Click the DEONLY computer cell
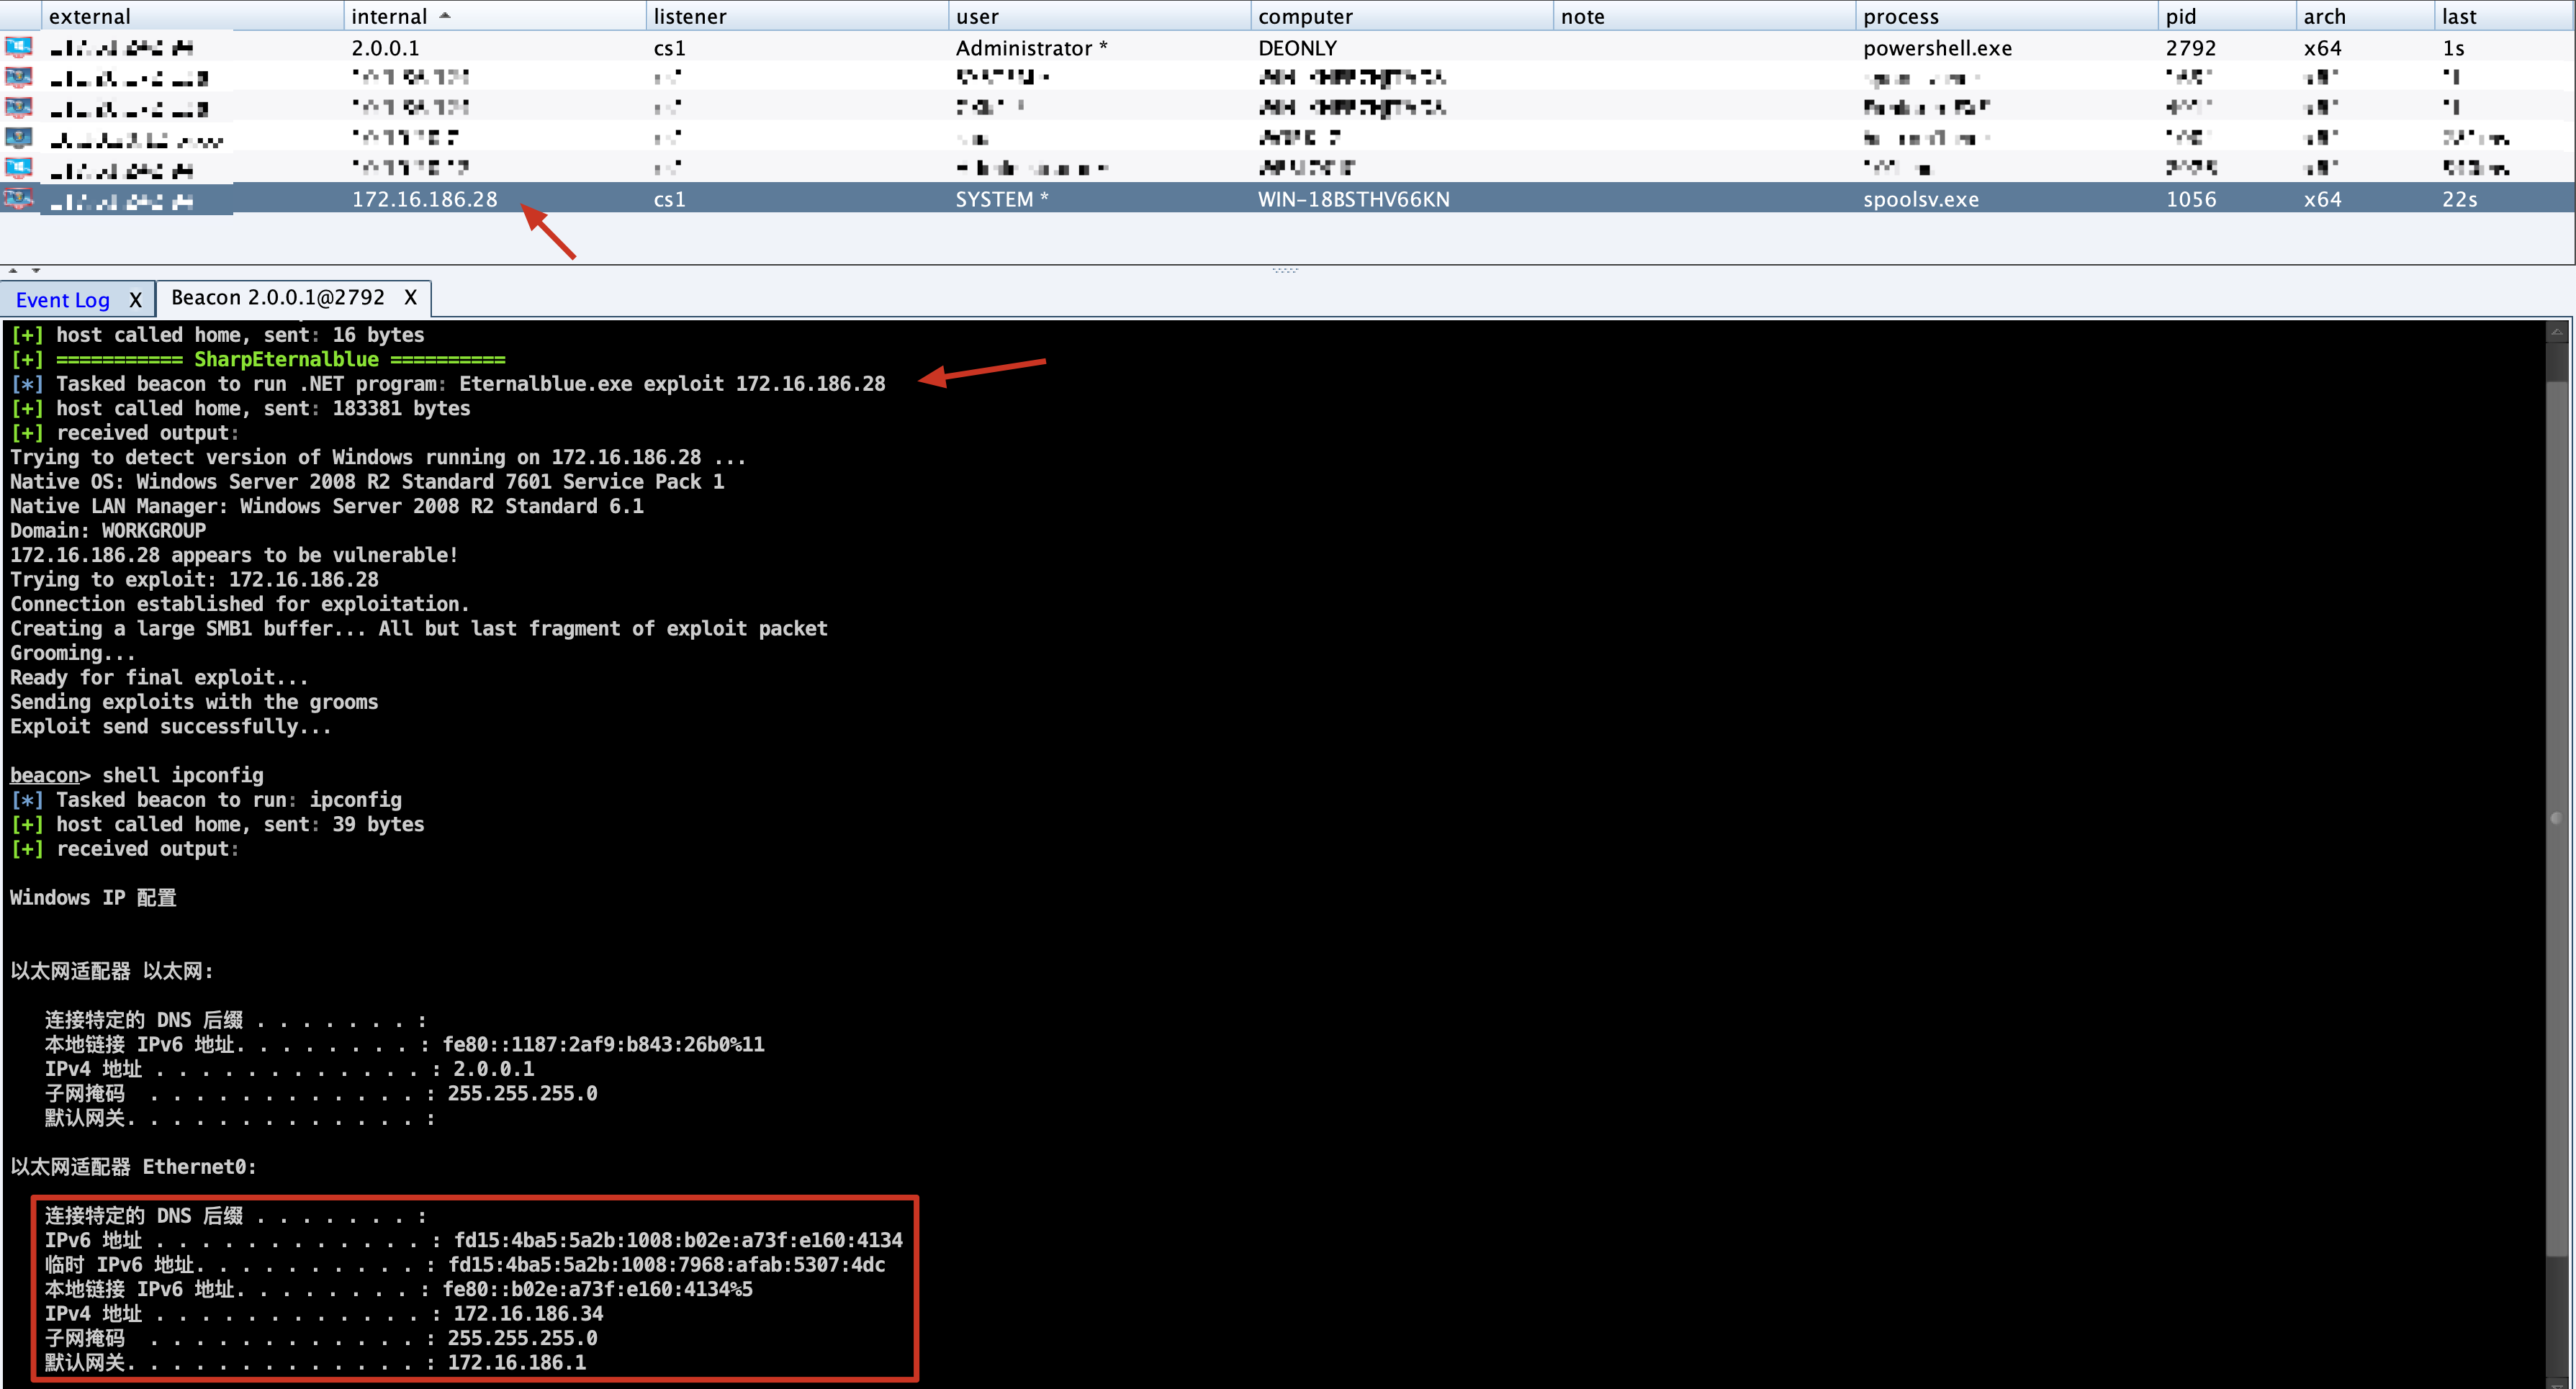The height and width of the screenshot is (1389, 2576). click(x=1297, y=48)
